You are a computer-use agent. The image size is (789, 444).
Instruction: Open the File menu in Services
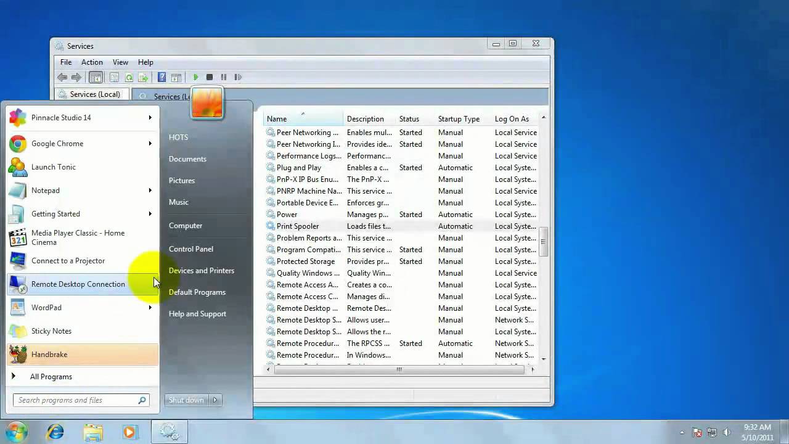coord(66,62)
